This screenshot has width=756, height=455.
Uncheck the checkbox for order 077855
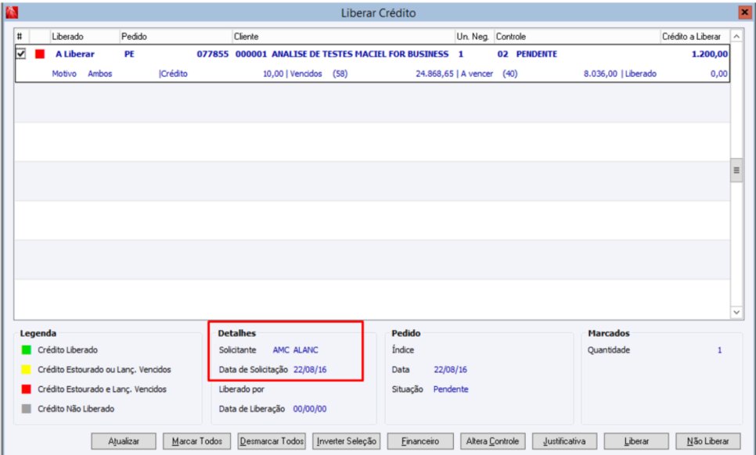pos(20,53)
